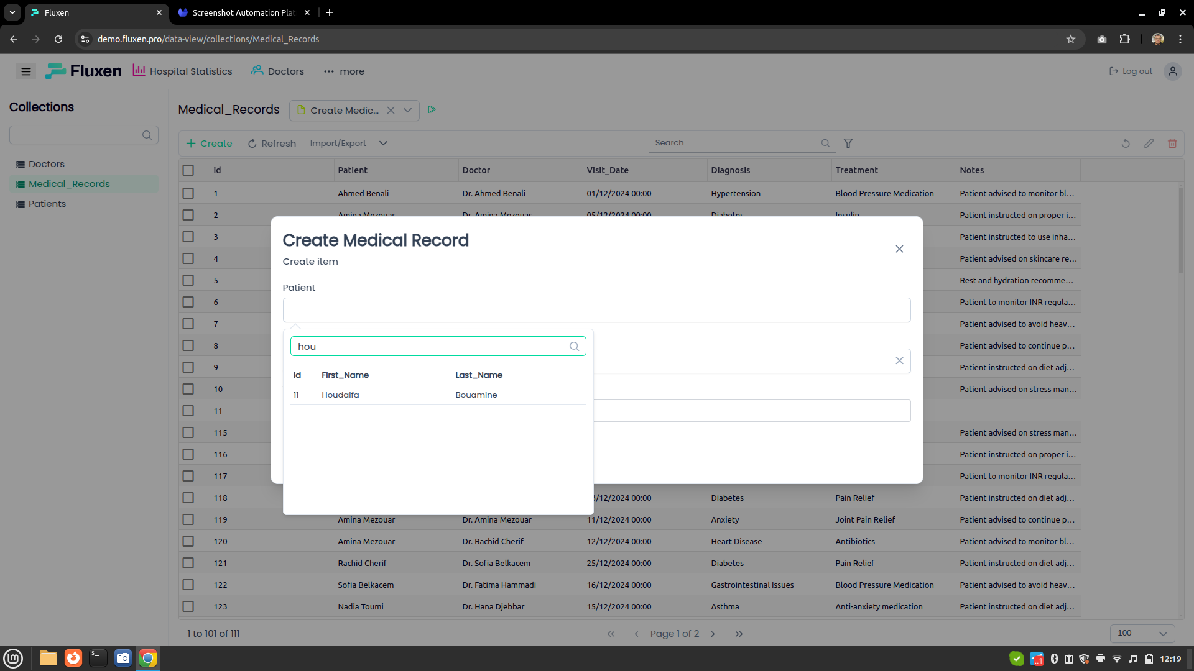Open the page size 100 dropdown
Viewport: 1194px width, 671px height.
(x=1142, y=633)
